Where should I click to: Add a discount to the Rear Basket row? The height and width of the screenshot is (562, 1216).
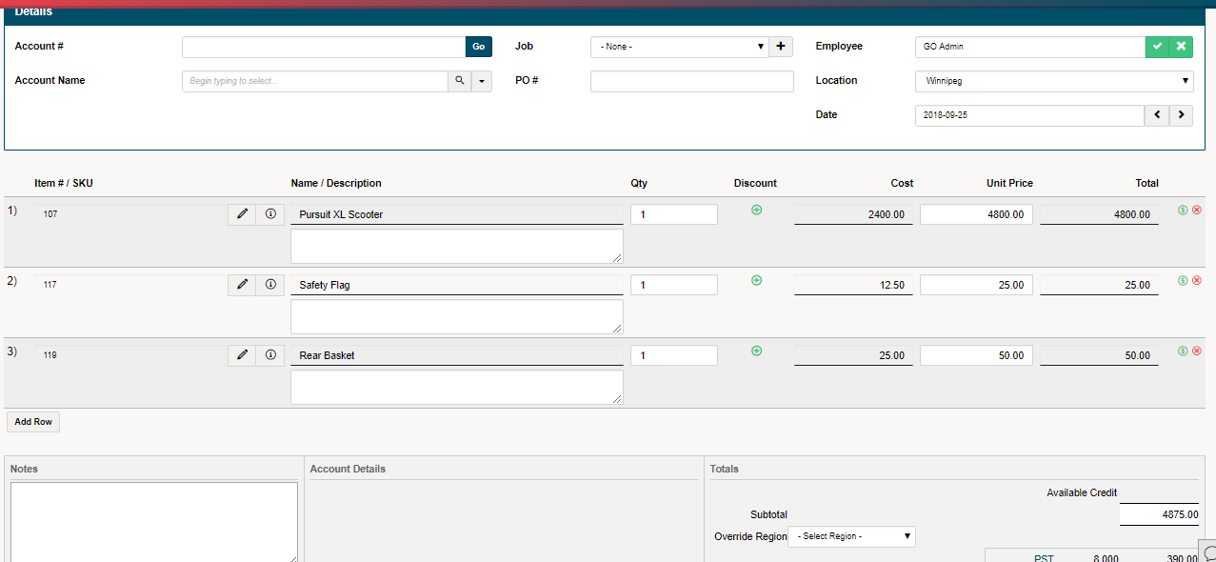pos(756,351)
